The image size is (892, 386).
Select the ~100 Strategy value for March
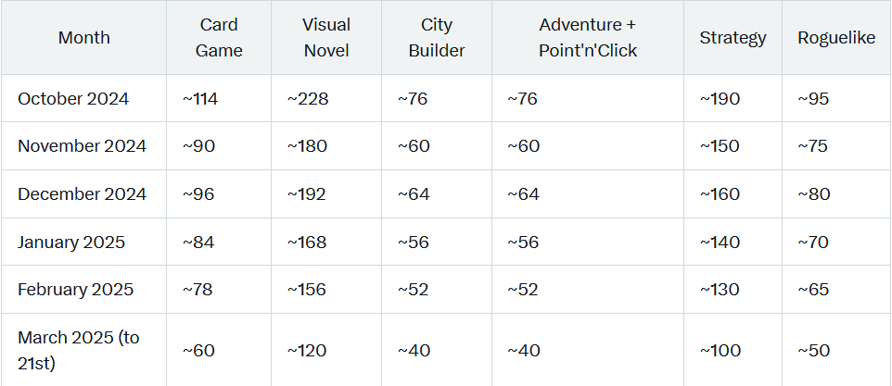pos(720,351)
